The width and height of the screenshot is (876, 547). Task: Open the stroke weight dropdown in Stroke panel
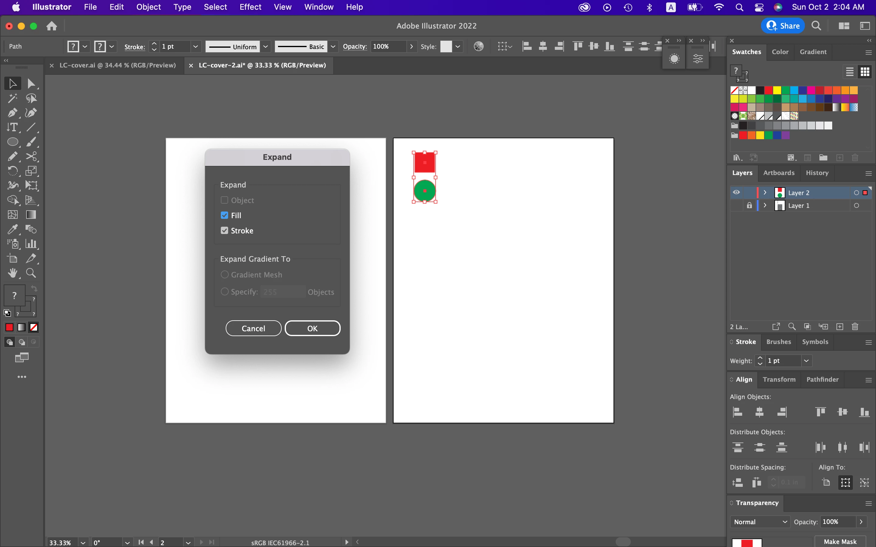coord(806,361)
